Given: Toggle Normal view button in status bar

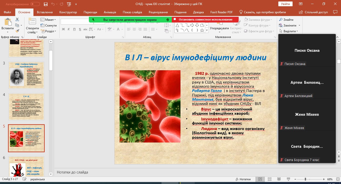Looking at the screenshot, I should pos(260,179).
